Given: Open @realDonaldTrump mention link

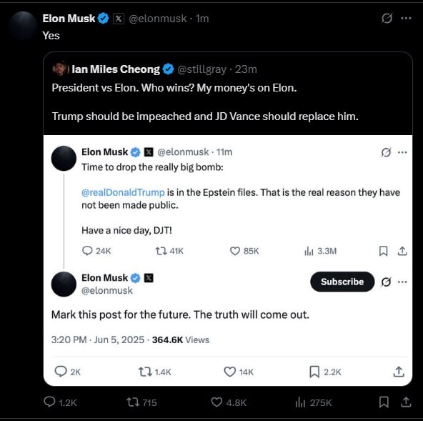Looking at the screenshot, I should (123, 192).
